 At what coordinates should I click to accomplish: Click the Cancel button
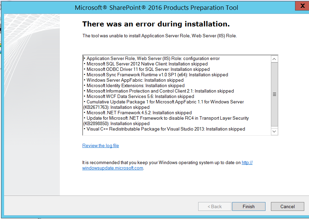tap(288, 206)
